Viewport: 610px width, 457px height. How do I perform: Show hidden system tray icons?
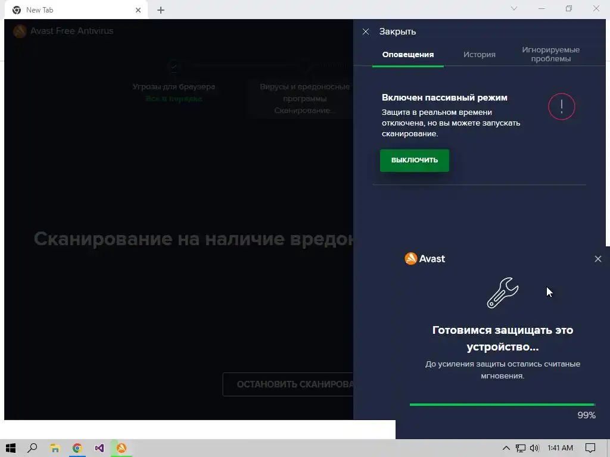[506, 448]
